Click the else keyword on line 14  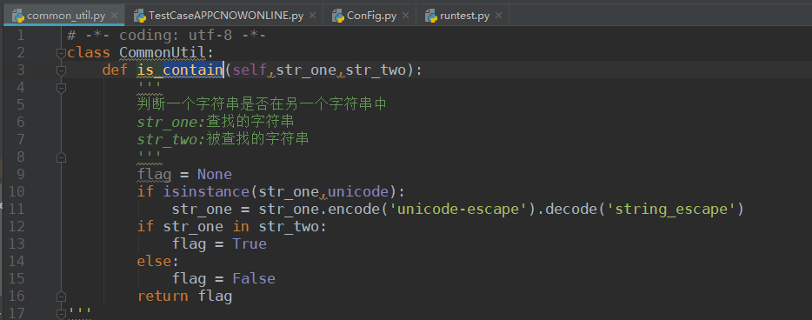pos(154,262)
